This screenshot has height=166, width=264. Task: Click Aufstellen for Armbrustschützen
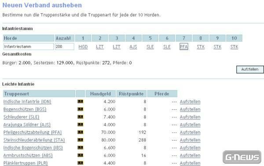pos(190,155)
